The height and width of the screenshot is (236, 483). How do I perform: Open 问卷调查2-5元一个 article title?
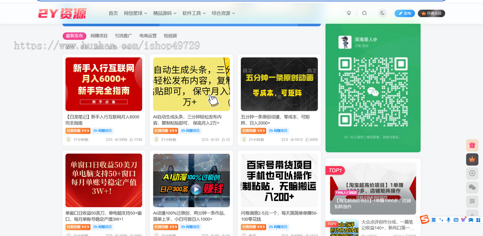pos(279,216)
